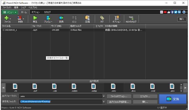Select the .webm output format icon
This screenshot has width=189, height=110.
[x=75, y=88]
